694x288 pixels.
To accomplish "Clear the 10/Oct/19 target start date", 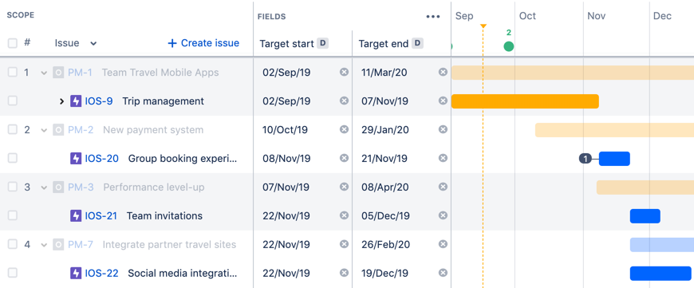I will [344, 129].
